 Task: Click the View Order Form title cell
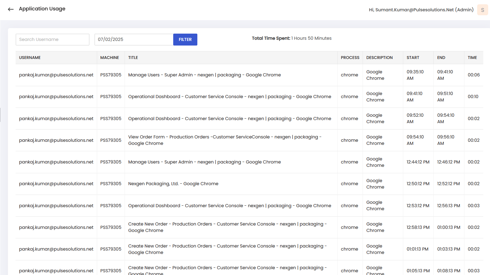(225, 140)
